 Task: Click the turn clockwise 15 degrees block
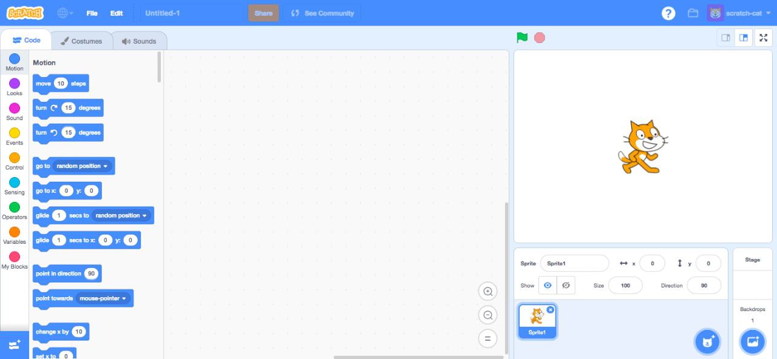68,108
